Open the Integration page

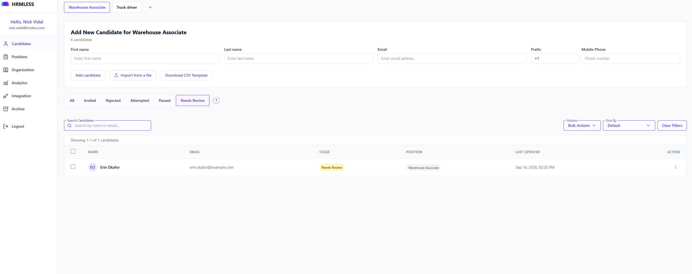pos(27,96)
